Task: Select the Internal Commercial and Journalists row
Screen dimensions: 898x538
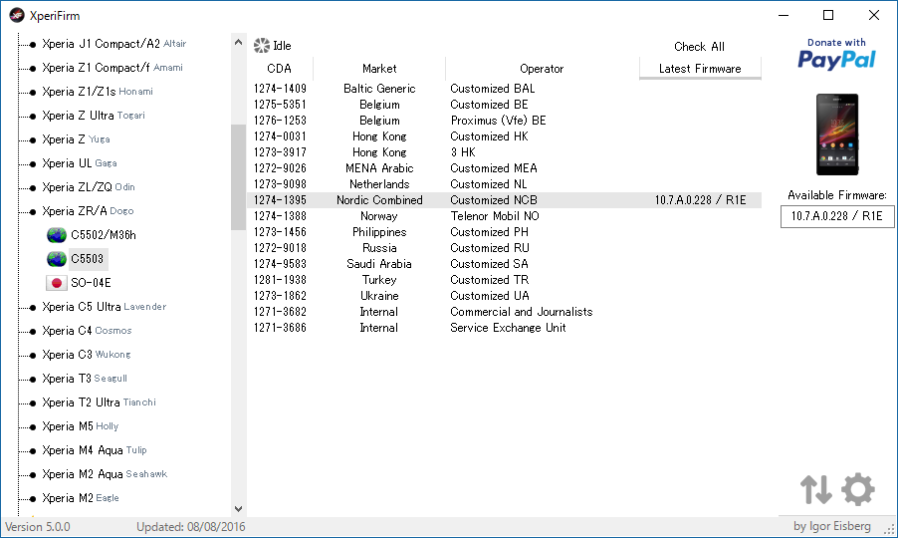Action: (x=504, y=312)
